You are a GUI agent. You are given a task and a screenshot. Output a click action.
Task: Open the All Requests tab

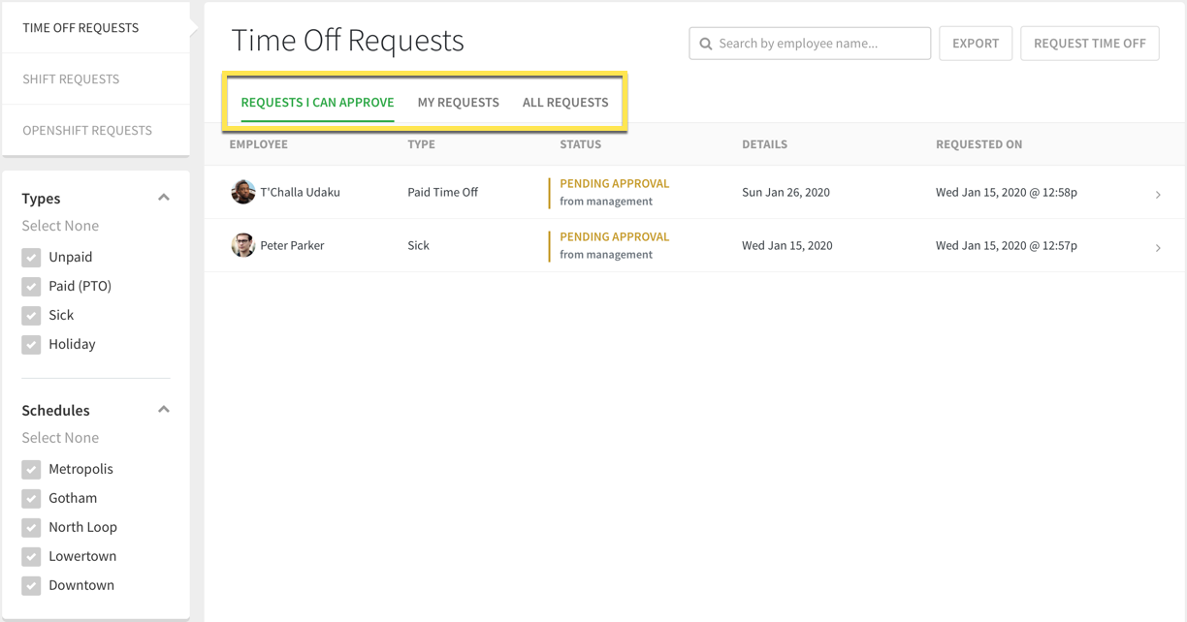click(565, 102)
